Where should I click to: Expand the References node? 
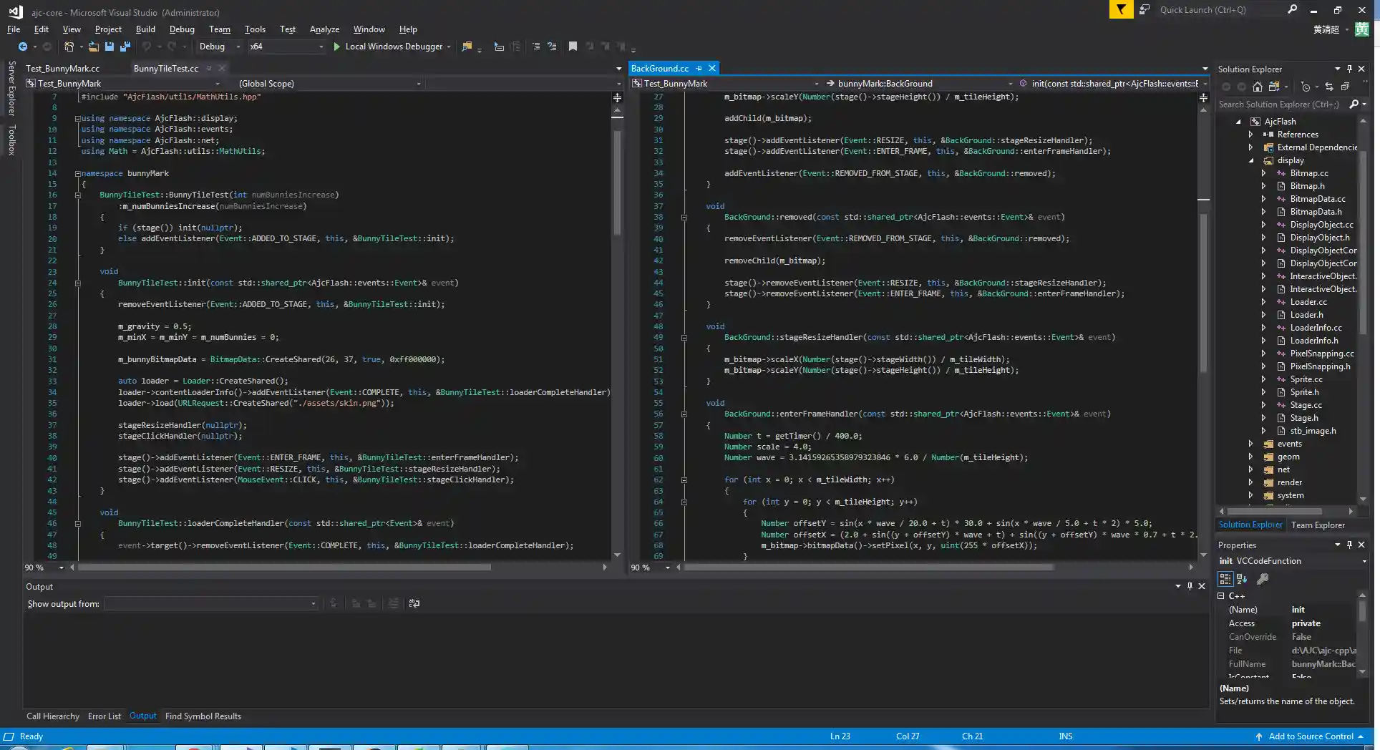1251,135
